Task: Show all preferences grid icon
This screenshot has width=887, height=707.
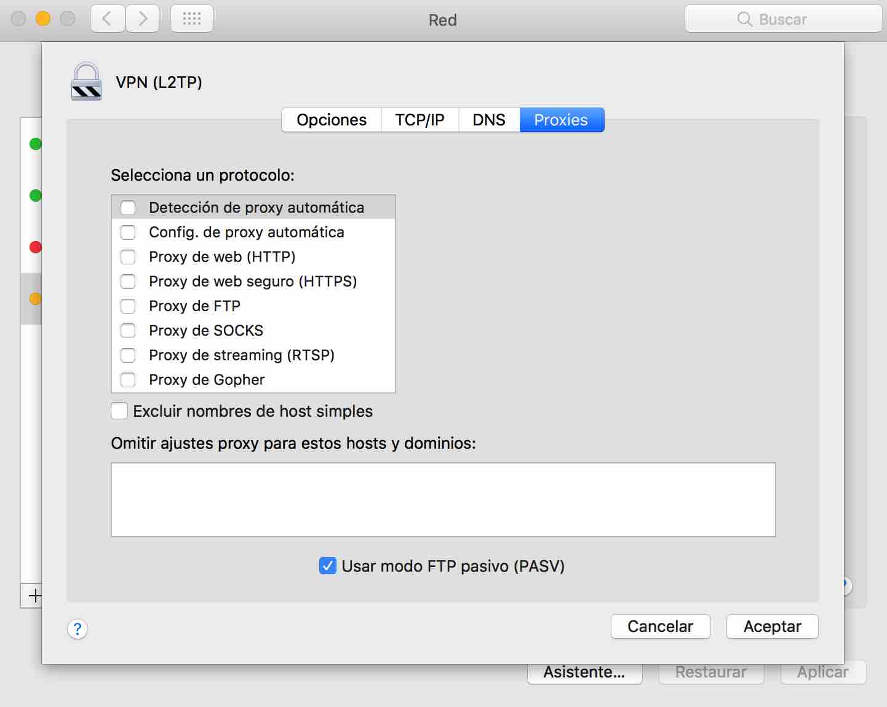Action: [x=192, y=19]
